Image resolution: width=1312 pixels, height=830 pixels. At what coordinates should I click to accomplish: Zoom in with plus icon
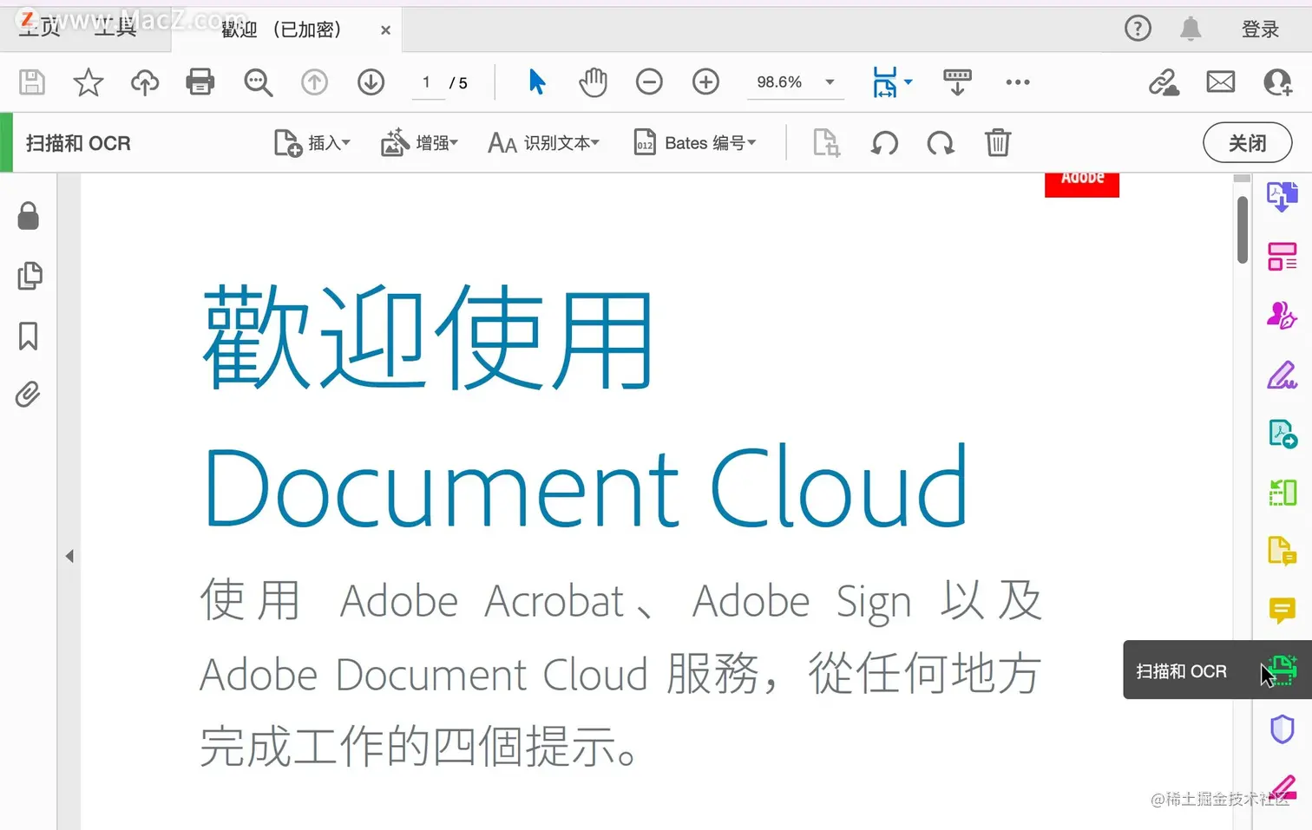705,82
